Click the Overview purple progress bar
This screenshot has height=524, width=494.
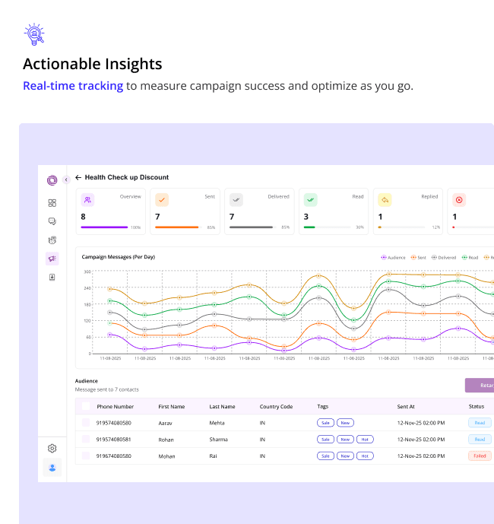(x=104, y=227)
